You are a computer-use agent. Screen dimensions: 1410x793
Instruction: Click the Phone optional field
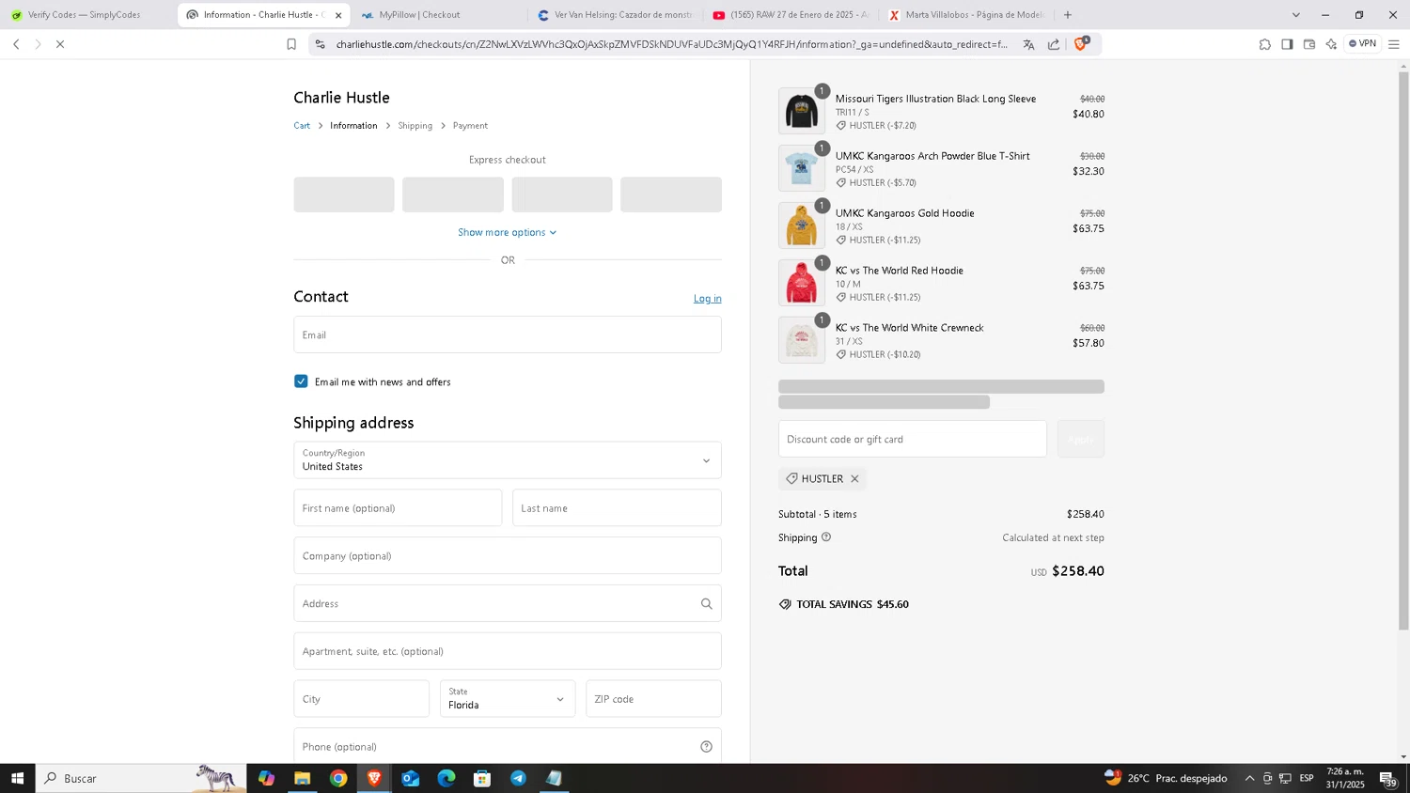point(508,746)
